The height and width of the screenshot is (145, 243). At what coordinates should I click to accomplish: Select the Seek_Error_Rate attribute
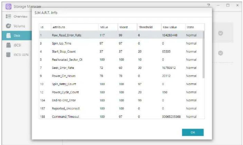pos(63,68)
